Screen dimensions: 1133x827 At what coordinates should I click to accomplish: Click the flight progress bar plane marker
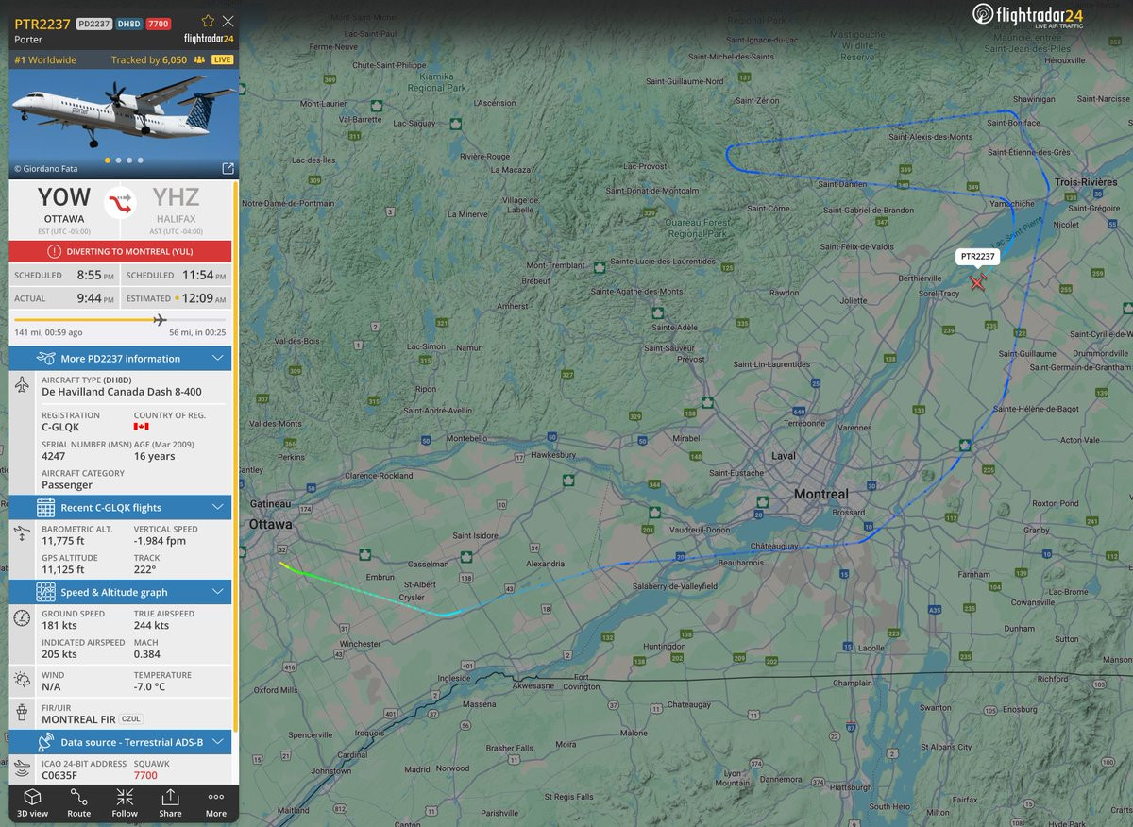coord(160,320)
